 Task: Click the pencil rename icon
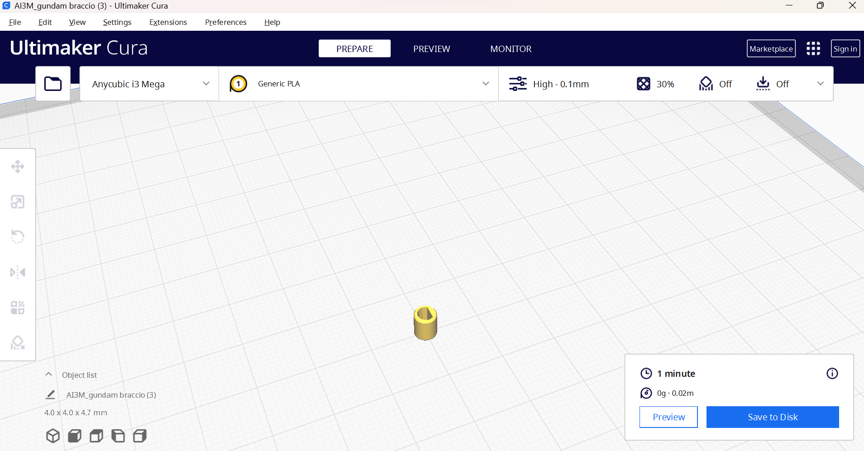point(51,394)
